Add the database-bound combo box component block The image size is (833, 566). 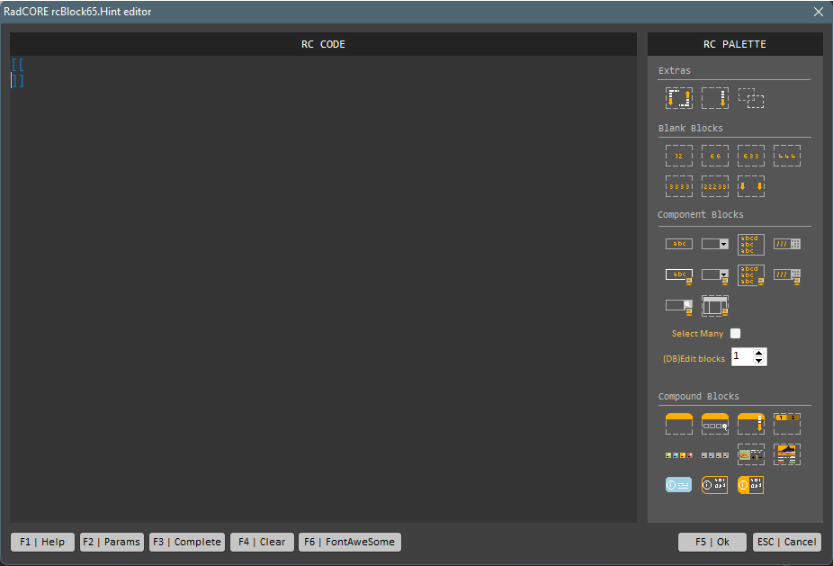coord(715,274)
